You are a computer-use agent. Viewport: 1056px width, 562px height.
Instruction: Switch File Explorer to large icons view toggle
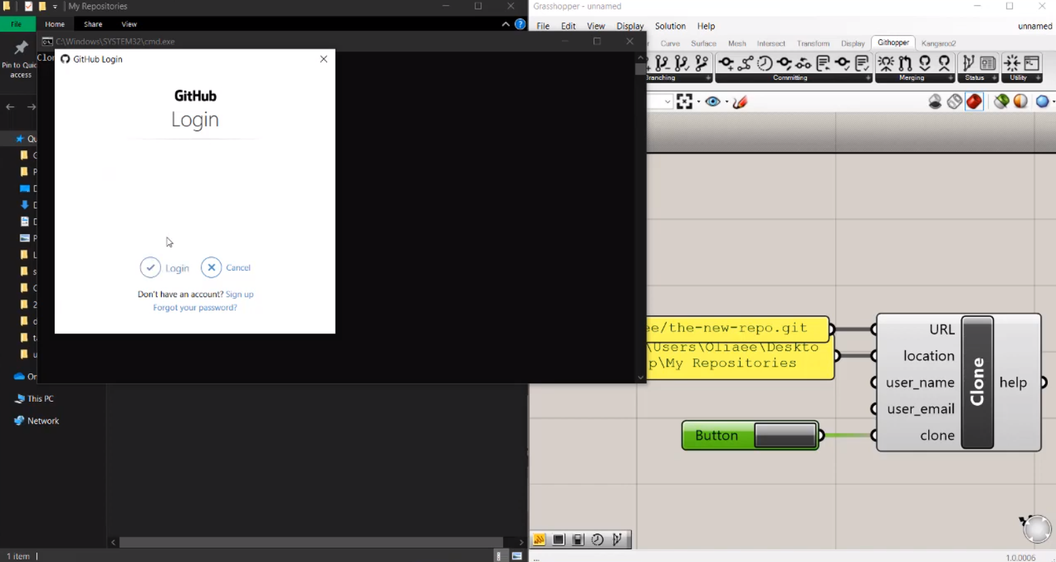point(517,556)
